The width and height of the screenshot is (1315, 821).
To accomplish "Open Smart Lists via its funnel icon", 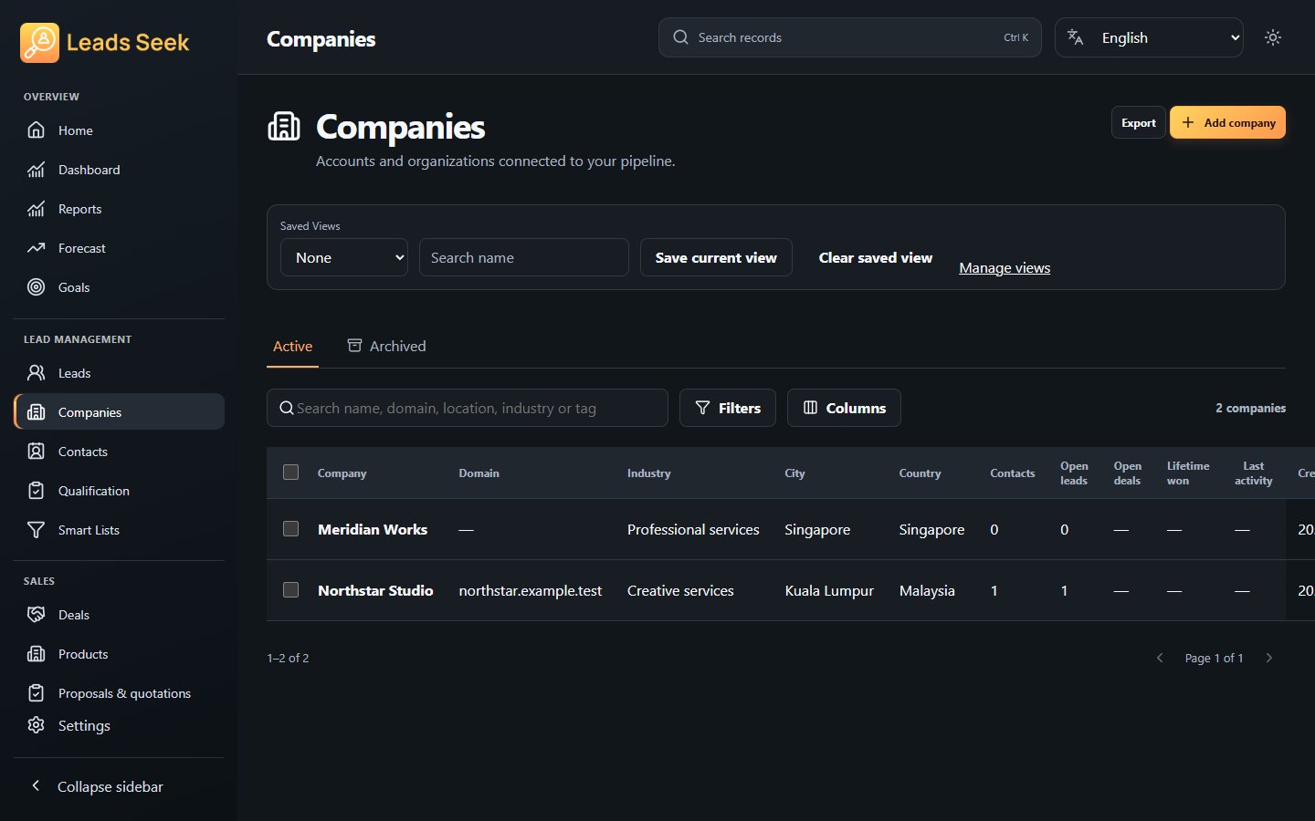I will click(36, 530).
